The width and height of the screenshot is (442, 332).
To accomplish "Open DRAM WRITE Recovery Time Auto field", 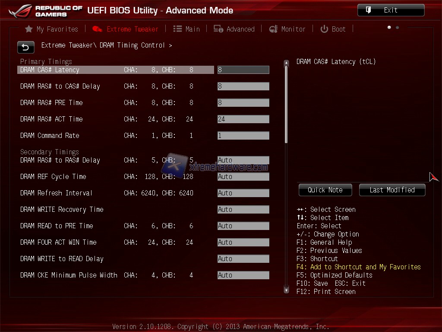I will 243,209.
